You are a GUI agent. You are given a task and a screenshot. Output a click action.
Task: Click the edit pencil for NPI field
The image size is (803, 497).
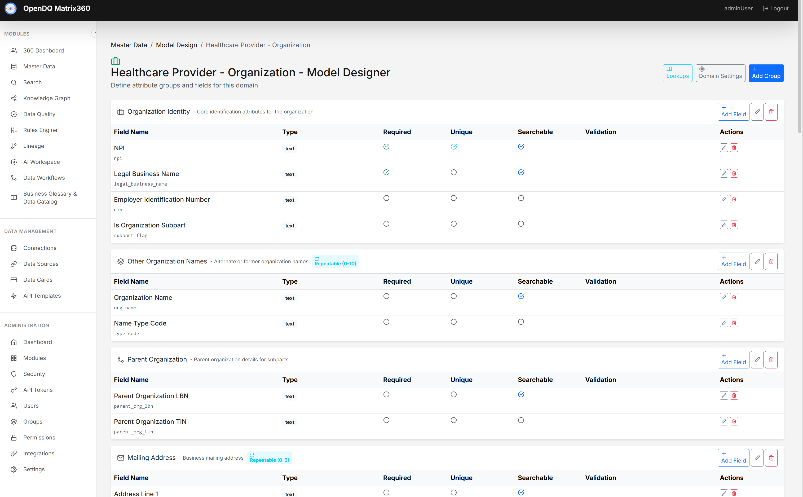pos(724,148)
